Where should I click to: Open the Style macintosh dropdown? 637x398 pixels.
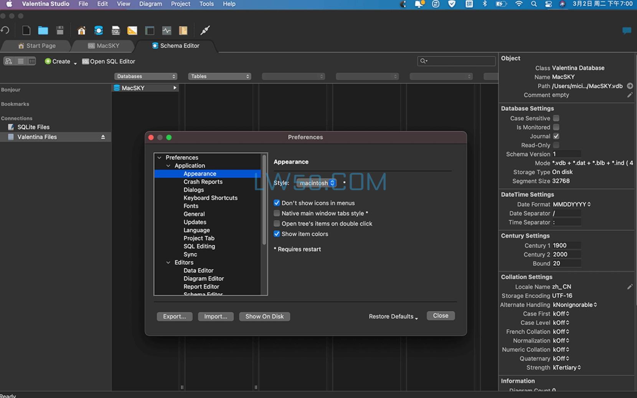click(x=317, y=183)
